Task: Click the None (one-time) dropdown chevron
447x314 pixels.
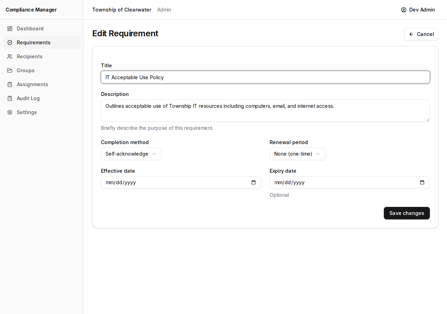Action: pos(318,154)
